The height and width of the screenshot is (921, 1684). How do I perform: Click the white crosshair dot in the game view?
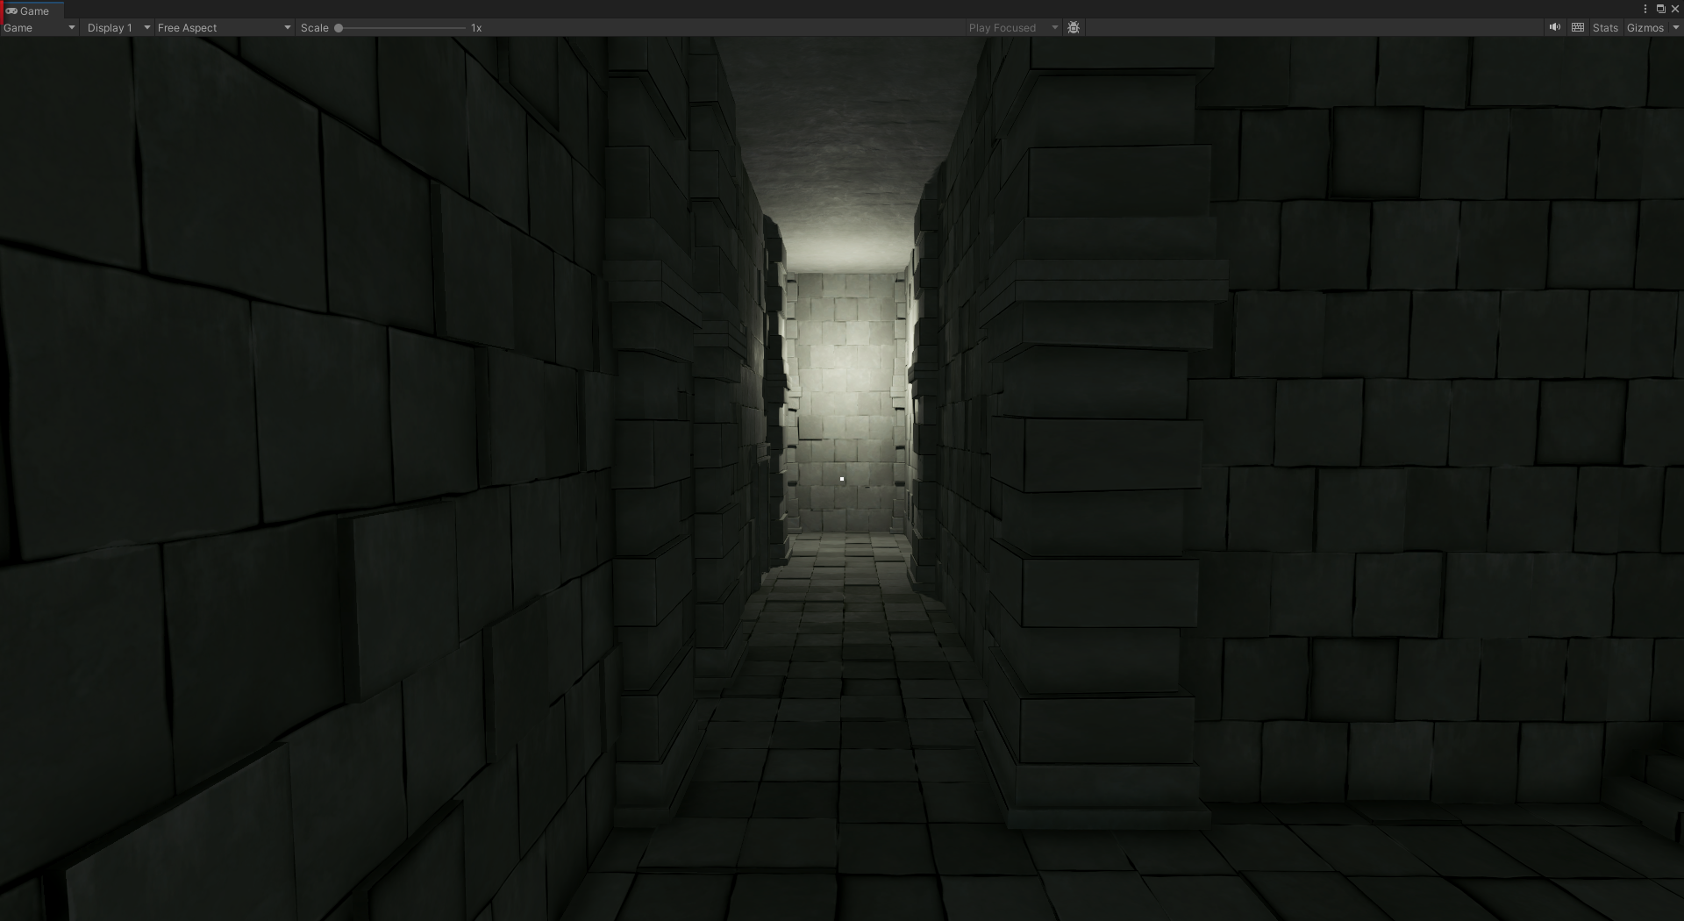point(842,479)
